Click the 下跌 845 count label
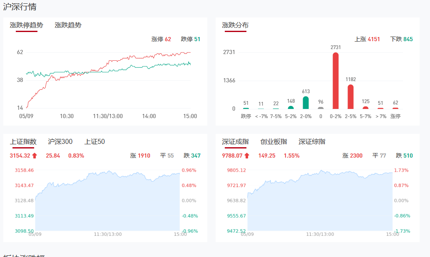Image resolution: width=430 pixels, height=257 pixels. coord(401,39)
